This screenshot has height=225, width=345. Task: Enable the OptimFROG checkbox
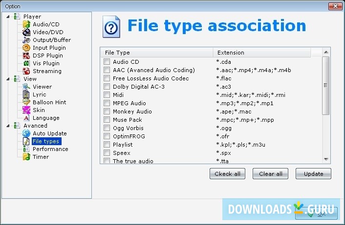pyautogui.click(x=107, y=136)
